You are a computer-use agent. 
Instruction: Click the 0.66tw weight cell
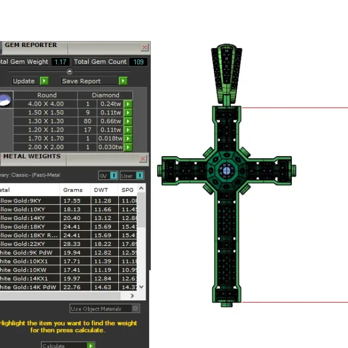110,121
